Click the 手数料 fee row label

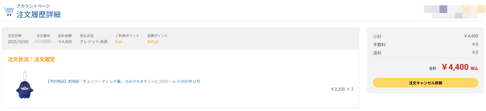379,45
